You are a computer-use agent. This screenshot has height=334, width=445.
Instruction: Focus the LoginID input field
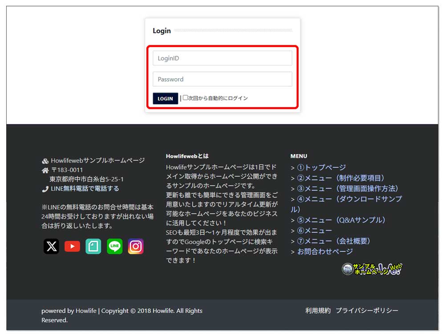[222, 58]
